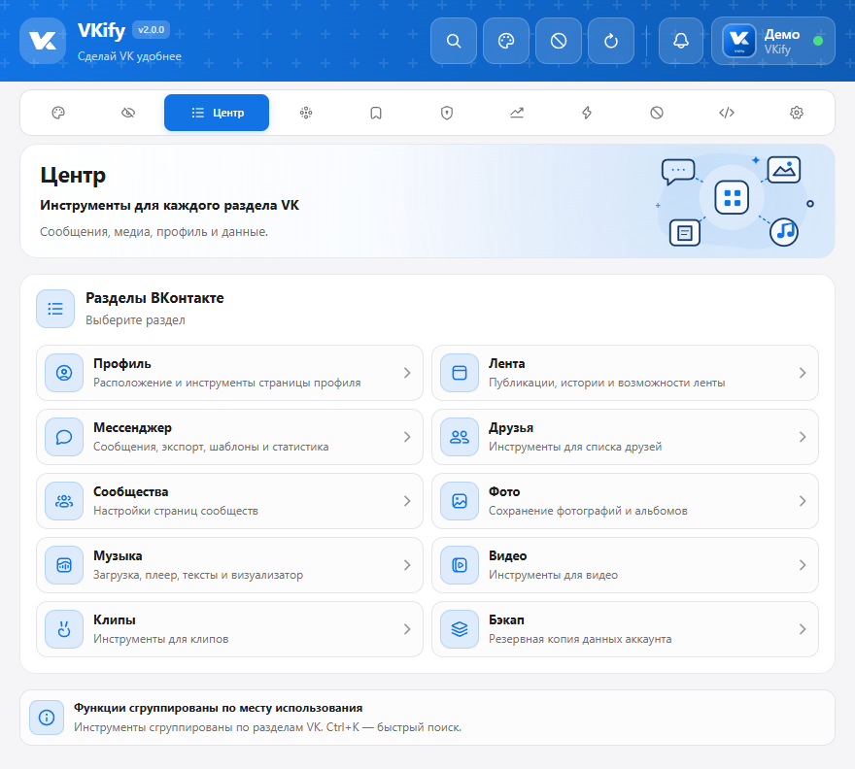Expand the Профиль row chevron
The image size is (855, 769).
click(x=407, y=373)
